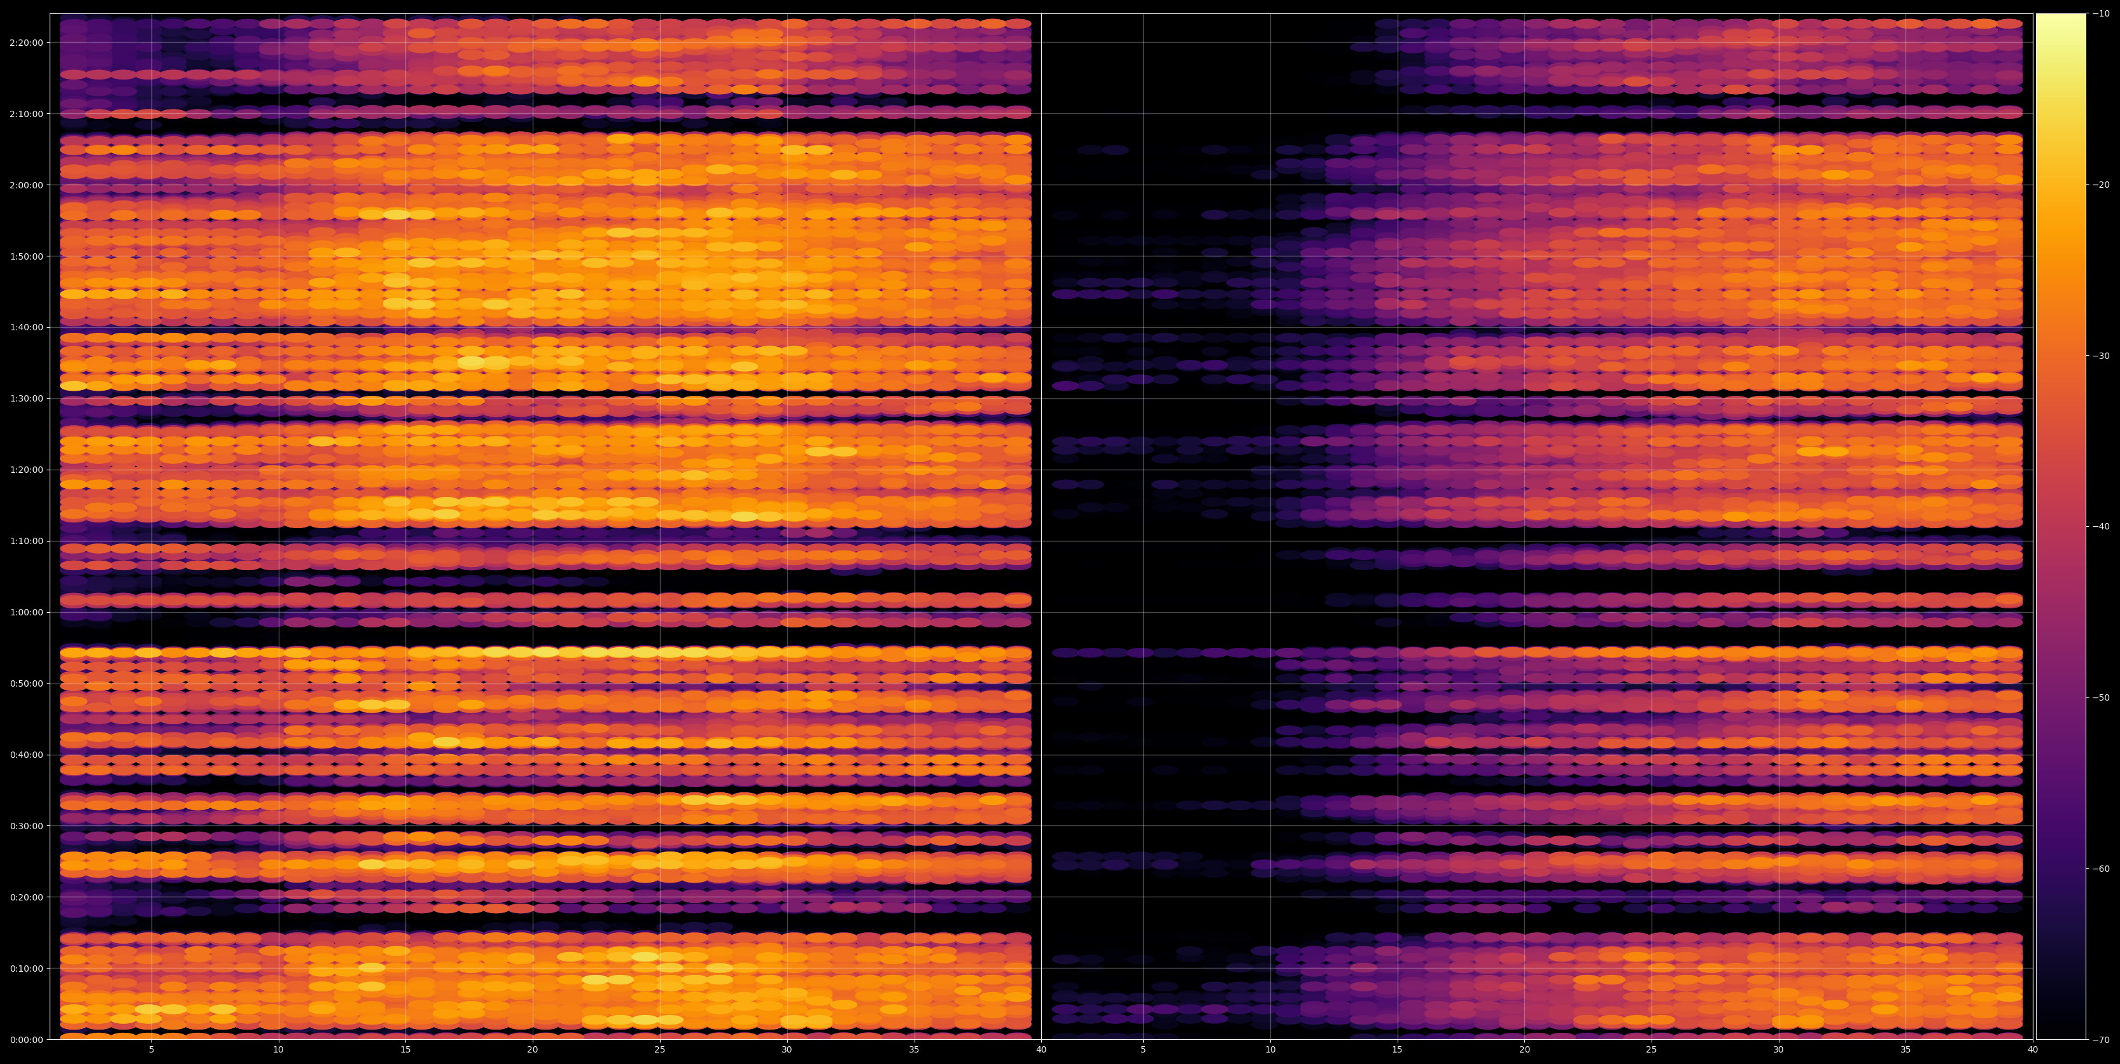Click x-axis label 10 in right half

1270,1050
